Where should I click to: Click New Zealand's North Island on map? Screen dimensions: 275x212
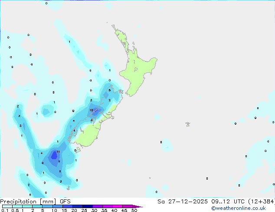tap(137, 69)
